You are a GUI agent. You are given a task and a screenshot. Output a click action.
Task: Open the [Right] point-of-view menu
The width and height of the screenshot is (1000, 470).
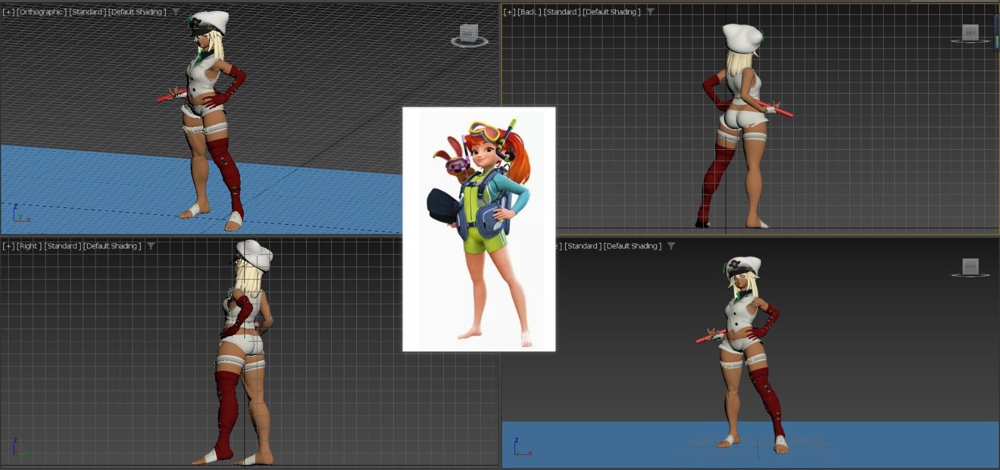point(29,246)
